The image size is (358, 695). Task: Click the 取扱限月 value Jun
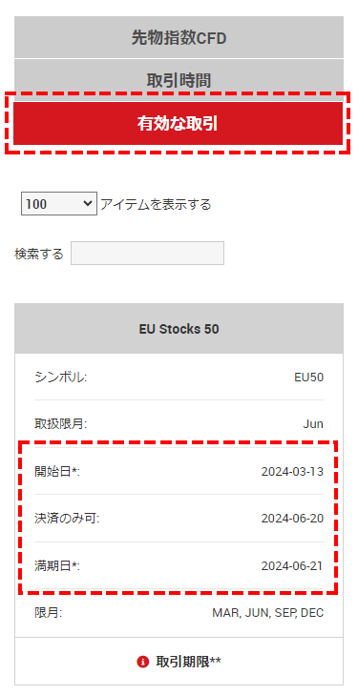pos(313,424)
